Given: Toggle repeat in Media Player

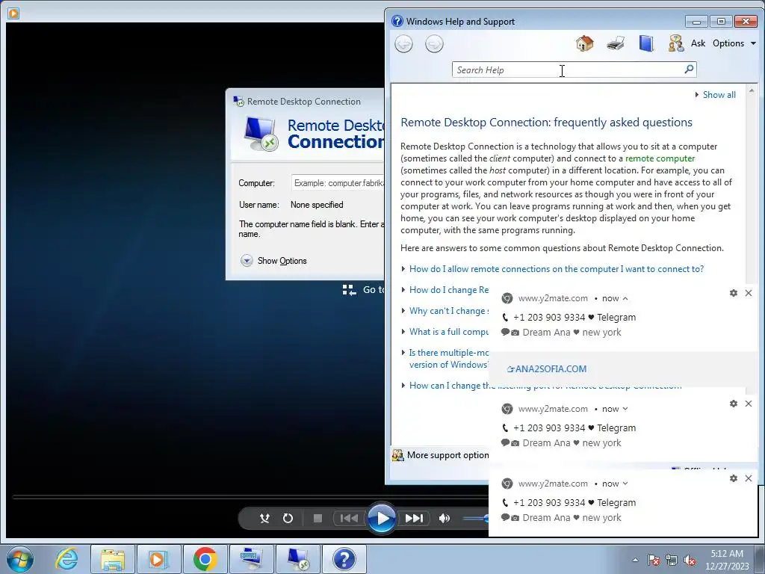Looking at the screenshot, I should coord(288,519).
